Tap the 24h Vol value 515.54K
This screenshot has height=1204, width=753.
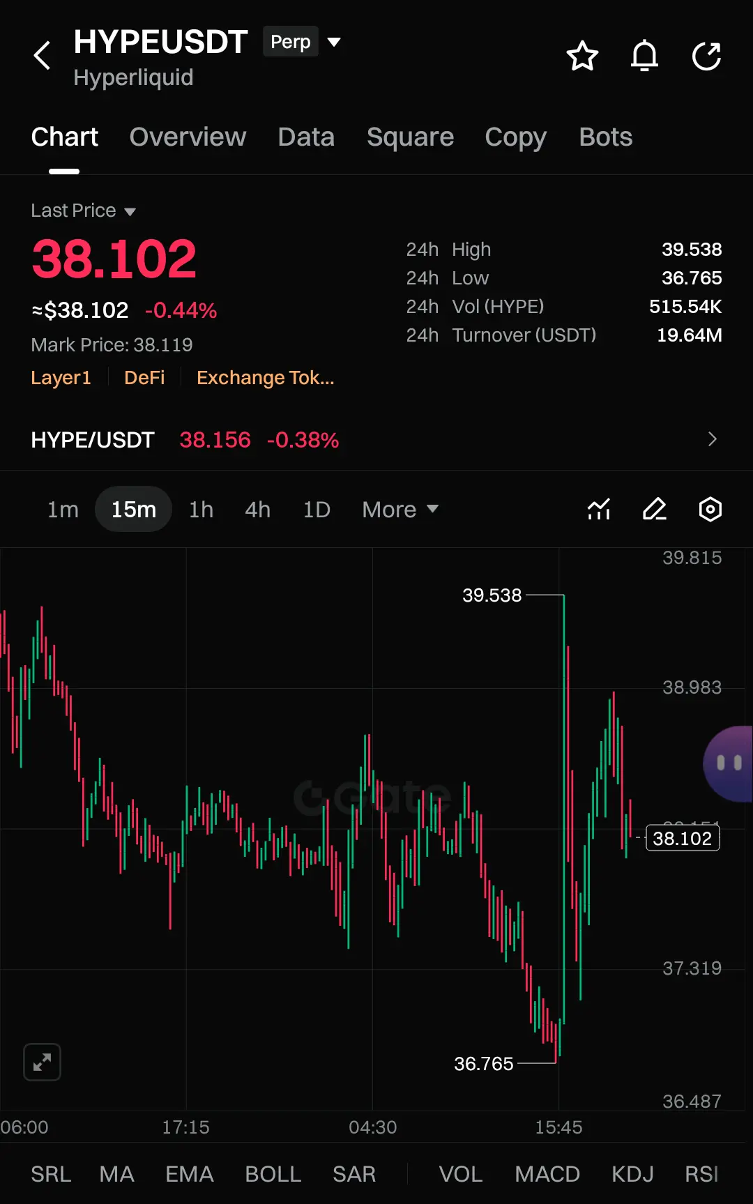click(685, 307)
